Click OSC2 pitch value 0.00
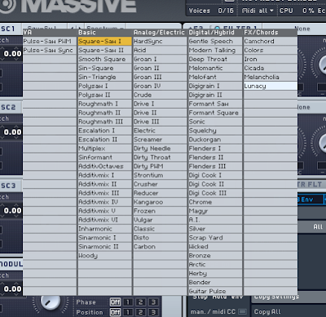This screenshot has height=317, width=326. [12, 132]
